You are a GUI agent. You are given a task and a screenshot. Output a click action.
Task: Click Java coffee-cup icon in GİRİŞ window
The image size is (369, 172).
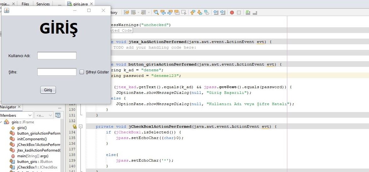(x=7, y=10)
